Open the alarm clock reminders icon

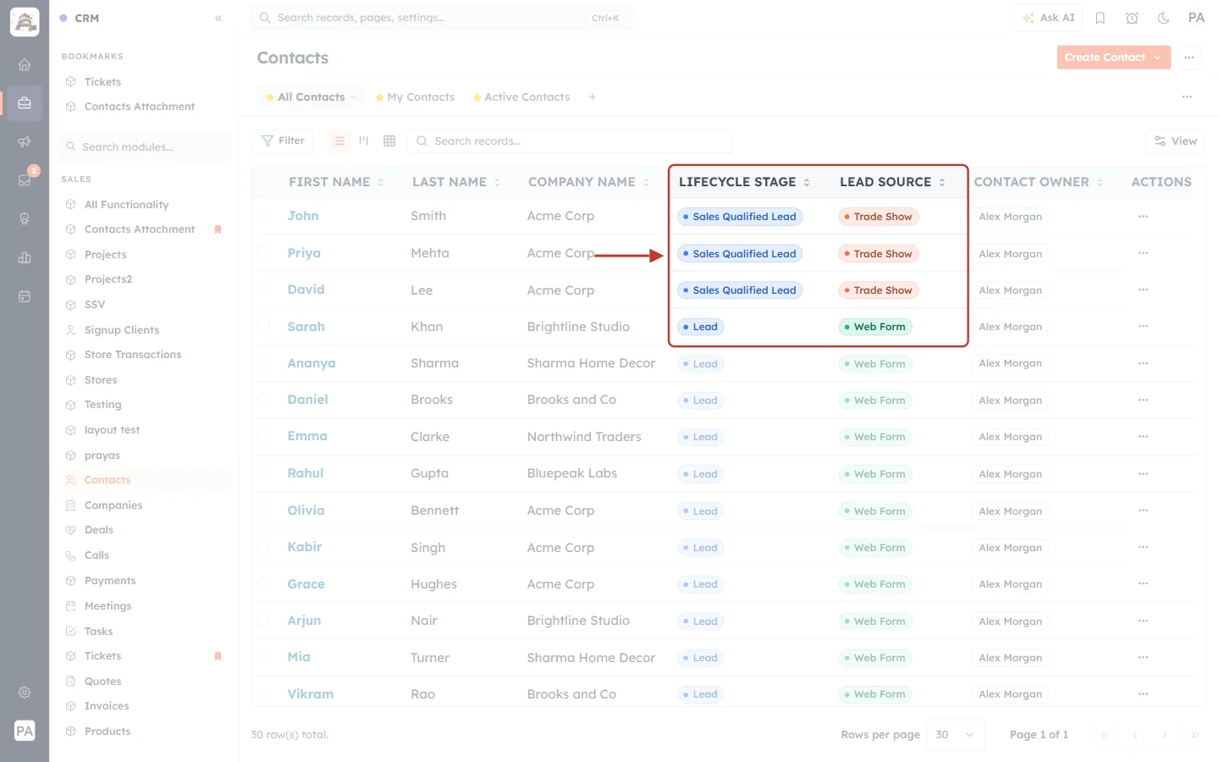1132,18
